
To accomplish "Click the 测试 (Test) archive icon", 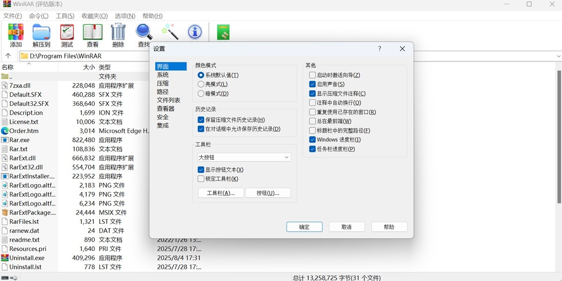I will 67,33.
